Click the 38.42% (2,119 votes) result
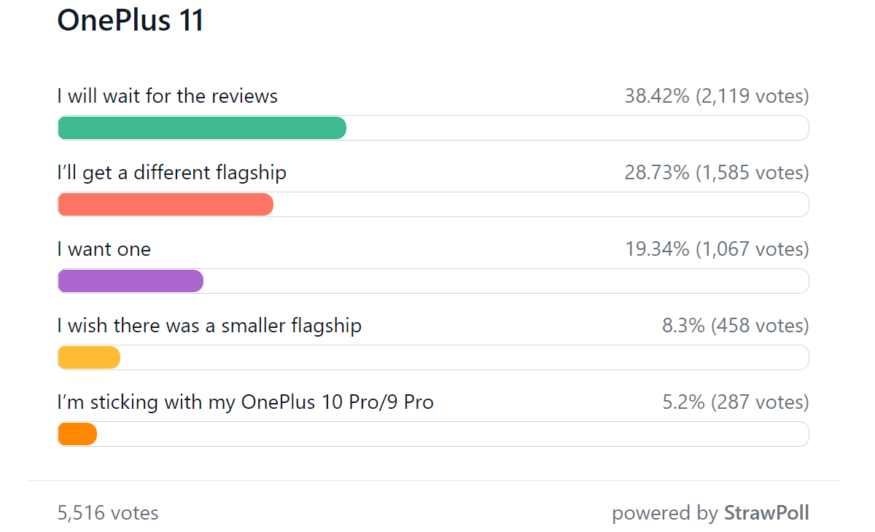The image size is (875, 532). [x=717, y=96]
